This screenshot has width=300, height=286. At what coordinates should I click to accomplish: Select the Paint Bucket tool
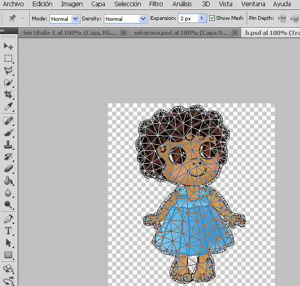[x=8, y=181]
